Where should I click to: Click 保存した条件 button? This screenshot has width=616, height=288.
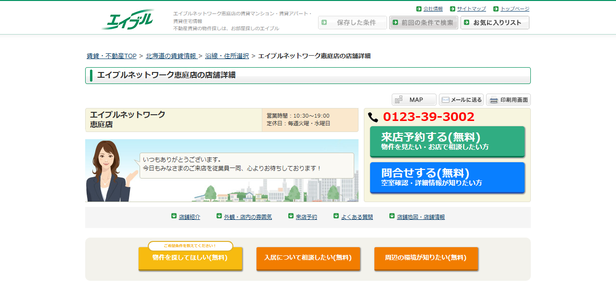point(352,23)
